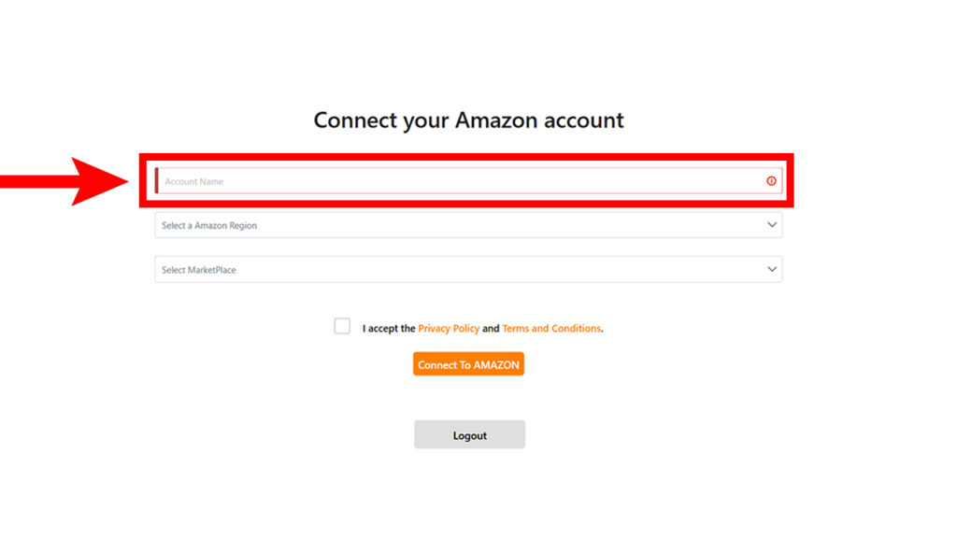The width and height of the screenshot is (957, 538).
Task: Open the Select a Amazon Region dropdown
Action: [468, 225]
